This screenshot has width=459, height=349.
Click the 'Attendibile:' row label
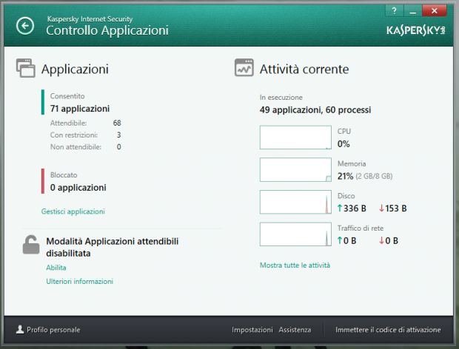69,123
